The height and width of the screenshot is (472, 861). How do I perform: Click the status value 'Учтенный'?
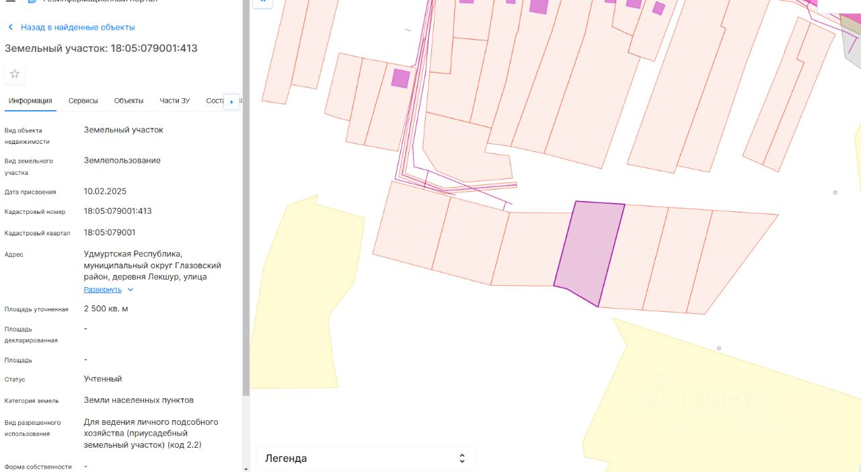tap(103, 379)
